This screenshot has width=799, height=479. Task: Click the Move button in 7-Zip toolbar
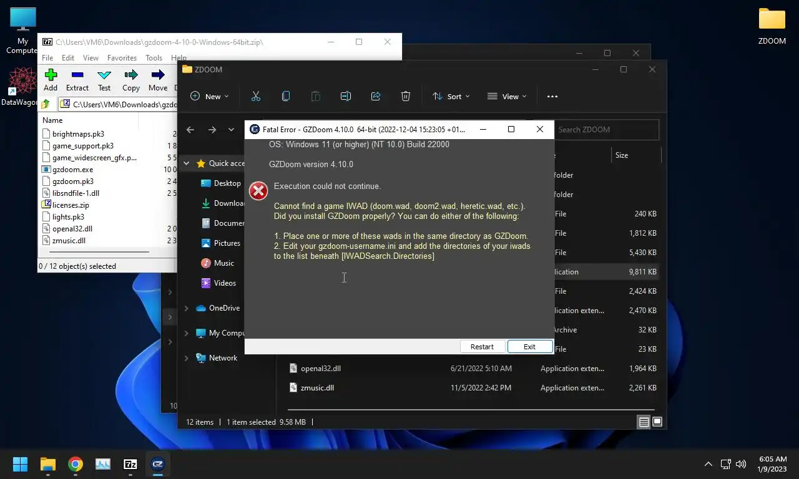158,80
